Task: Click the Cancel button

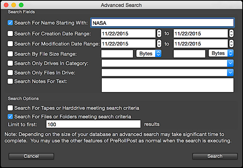Action: 31,156
